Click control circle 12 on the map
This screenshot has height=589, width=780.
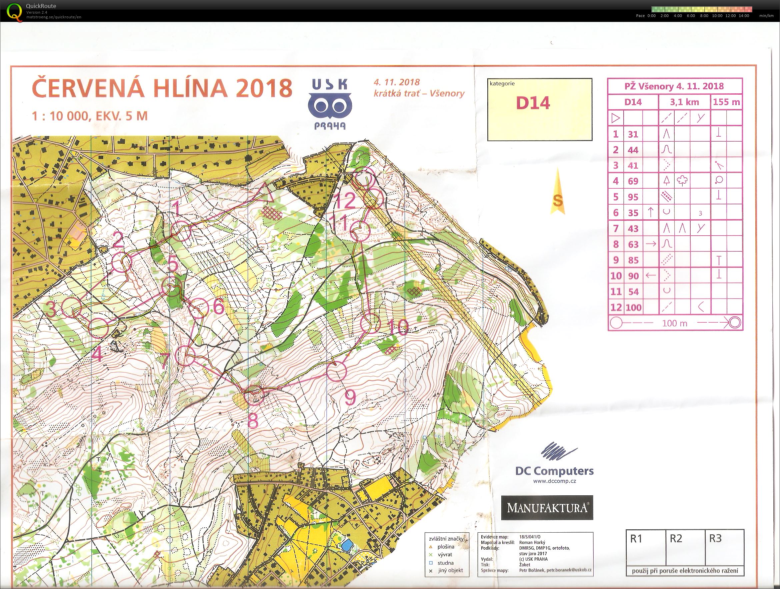(x=374, y=199)
